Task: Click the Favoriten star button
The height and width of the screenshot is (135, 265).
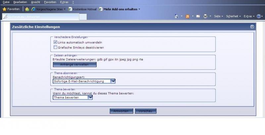Action: (11, 9)
